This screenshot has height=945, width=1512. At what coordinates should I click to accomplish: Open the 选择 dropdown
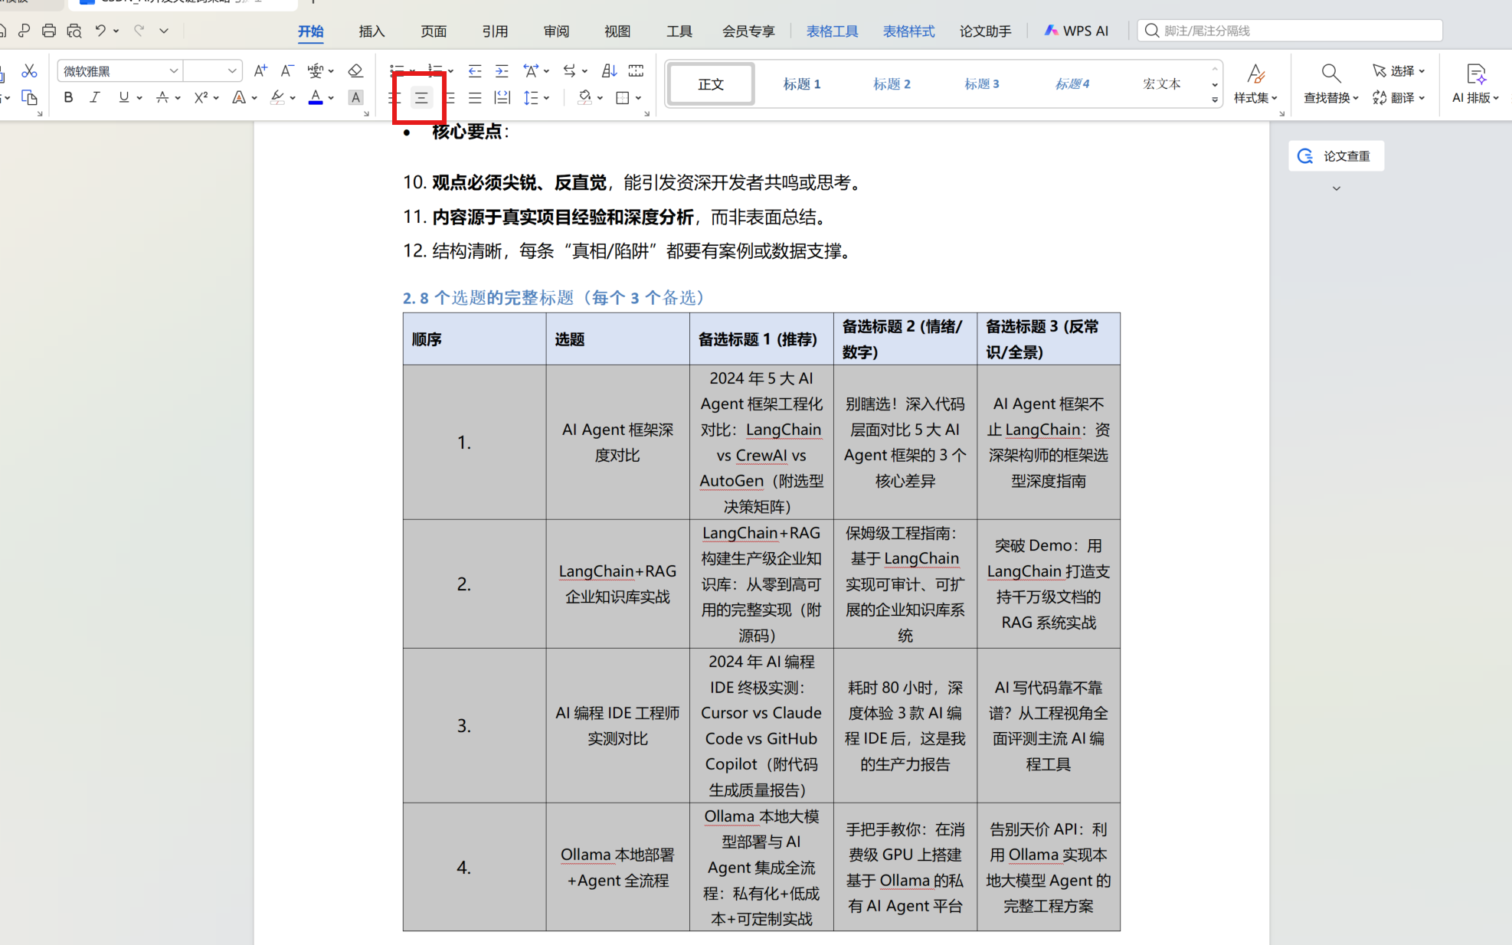click(x=1399, y=70)
